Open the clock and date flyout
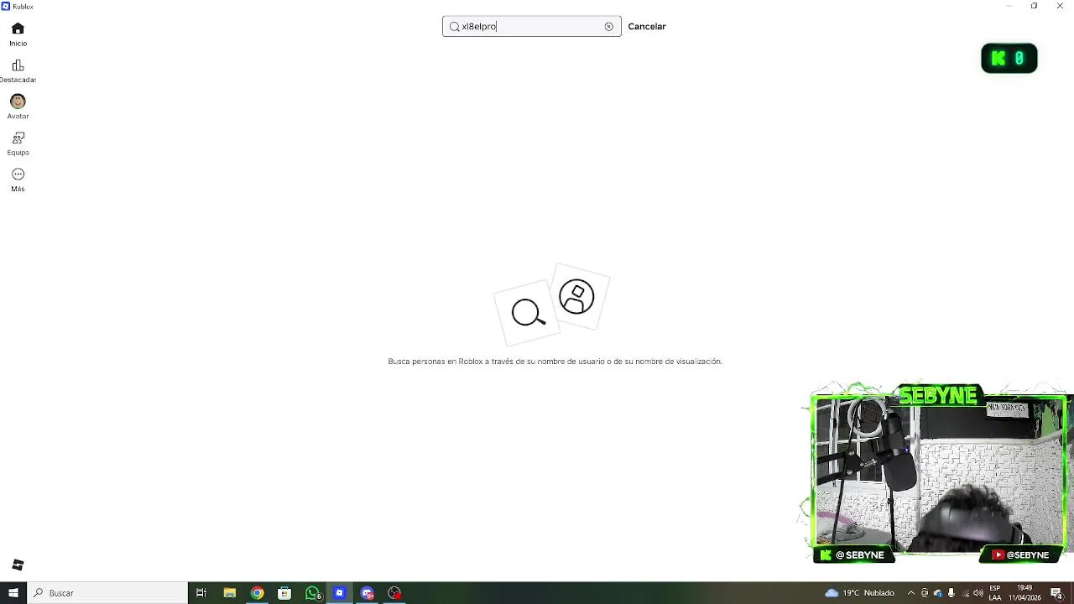This screenshot has height=604, width=1074. coord(1024,593)
